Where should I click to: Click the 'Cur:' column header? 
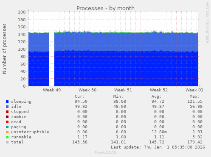(80, 96)
